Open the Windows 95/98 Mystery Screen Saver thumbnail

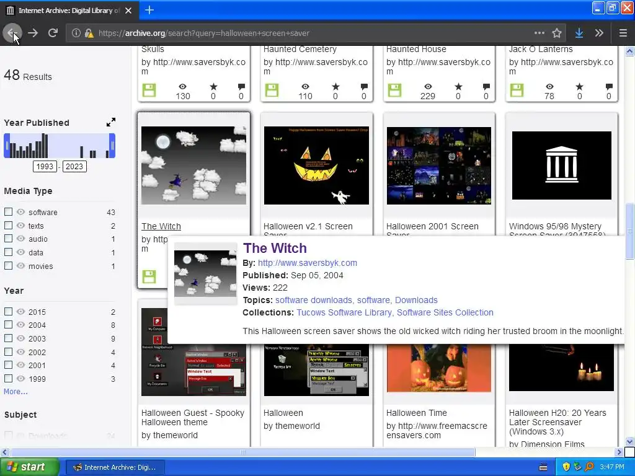562,165
